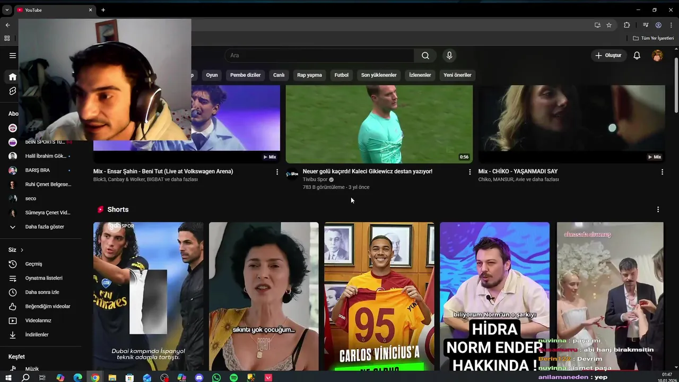Click the install app icon in address bar
This screenshot has width=679, height=382.
pos(597,25)
